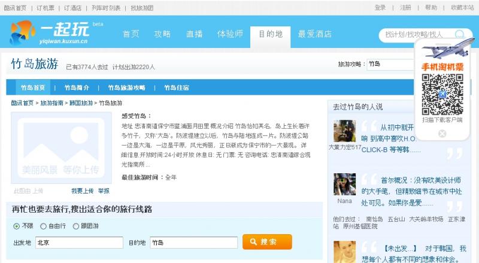This screenshot has width=479, height=263.
Task: Switch to the 竹岛住宿 tab
Action: (x=177, y=87)
